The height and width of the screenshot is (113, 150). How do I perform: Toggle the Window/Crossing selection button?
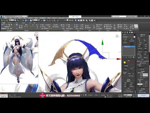[x=23, y=20]
